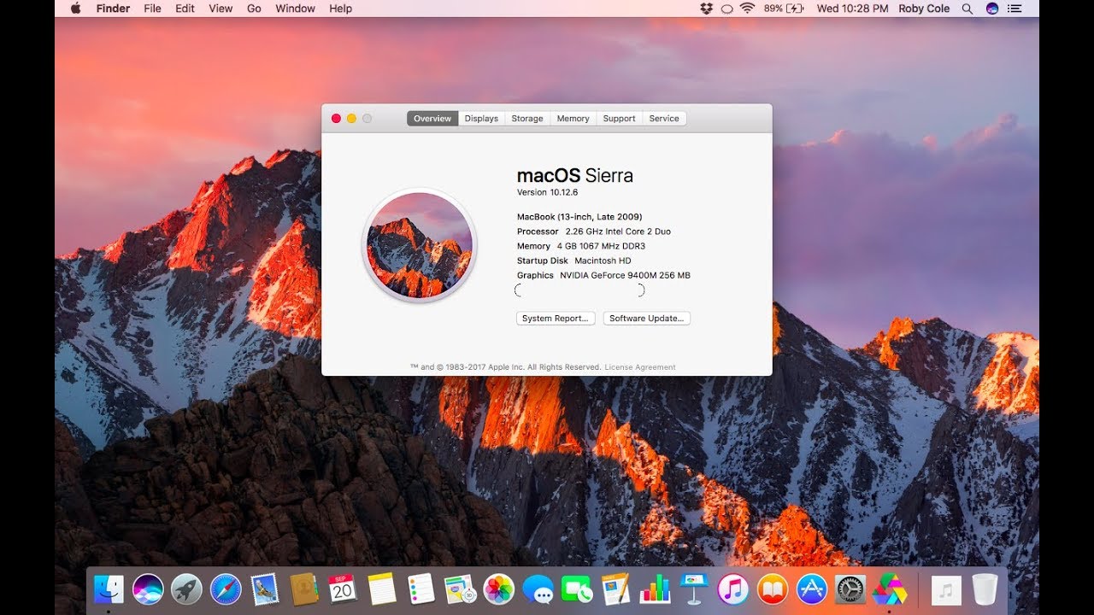Click the System Report... button

556,319
